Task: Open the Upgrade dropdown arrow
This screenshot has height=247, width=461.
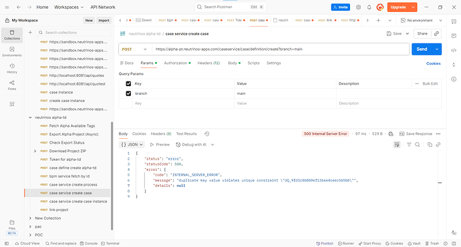Action: click(x=413, y=7)
